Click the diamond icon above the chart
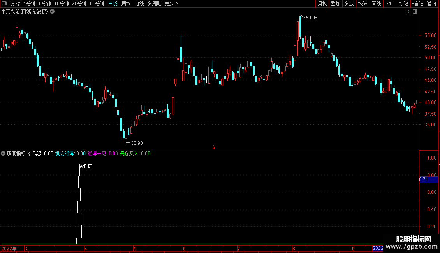The image size is (440, 253). pyautogui.click(x=408, y=12)
